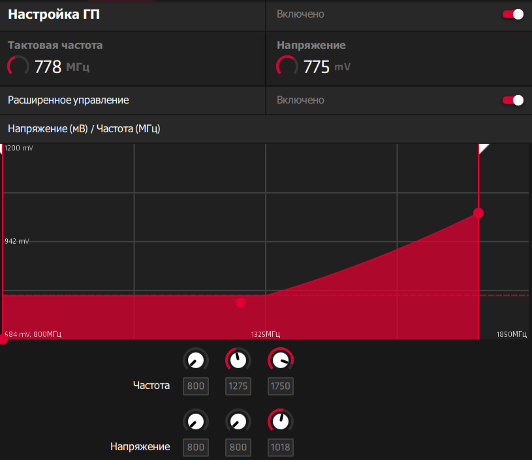Viewport: 532px width, 460px height.
Task: Select the middle curve point on graph
Action: [x=241, y=303]
